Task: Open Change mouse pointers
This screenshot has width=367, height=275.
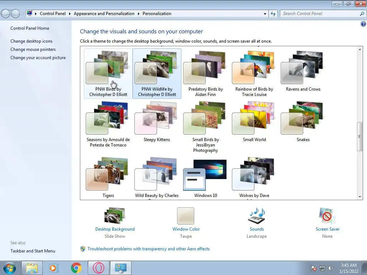Action: click(x=33, y=49)
